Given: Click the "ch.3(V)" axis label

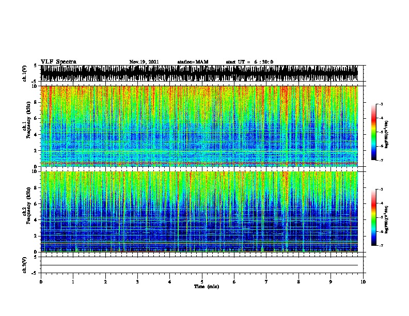Looking at the screenshot, I should [x=25, y=265].
